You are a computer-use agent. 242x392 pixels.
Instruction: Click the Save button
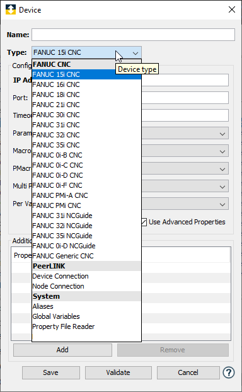(51, 372)
